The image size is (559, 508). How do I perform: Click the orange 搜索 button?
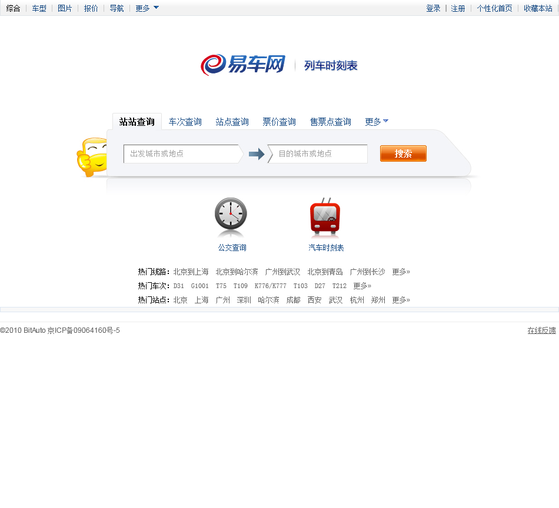click(403, 153)
